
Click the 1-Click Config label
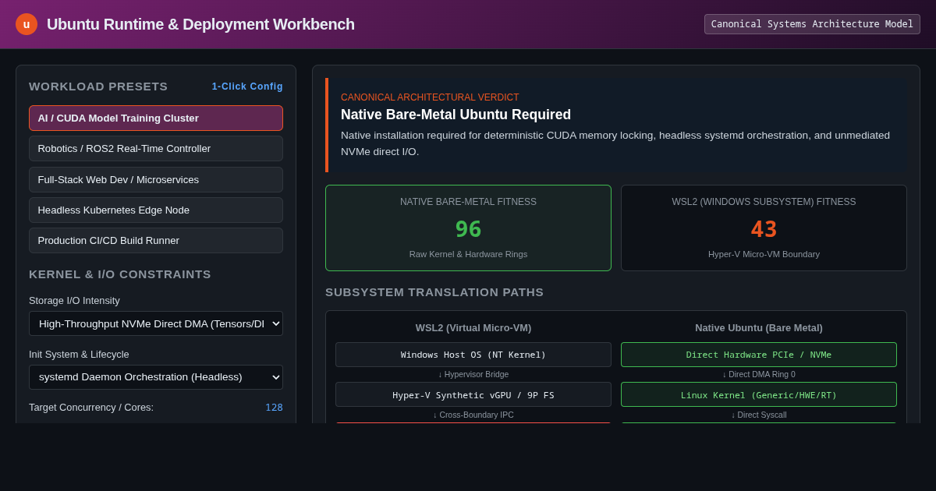click(247, 87)
